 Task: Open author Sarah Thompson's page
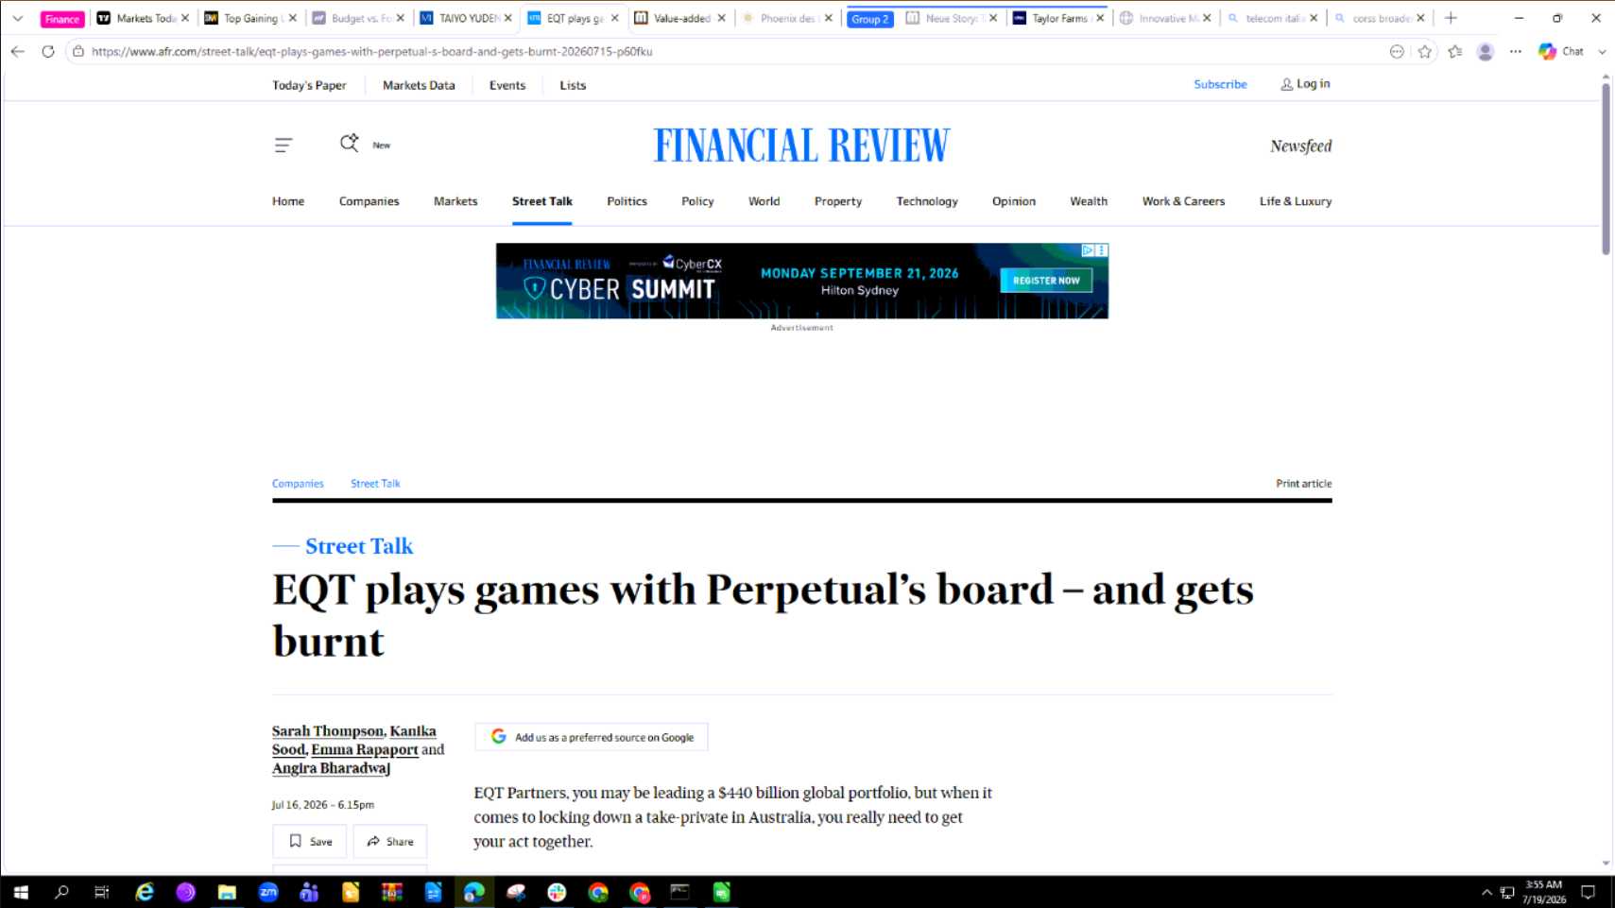coord(328,731)
